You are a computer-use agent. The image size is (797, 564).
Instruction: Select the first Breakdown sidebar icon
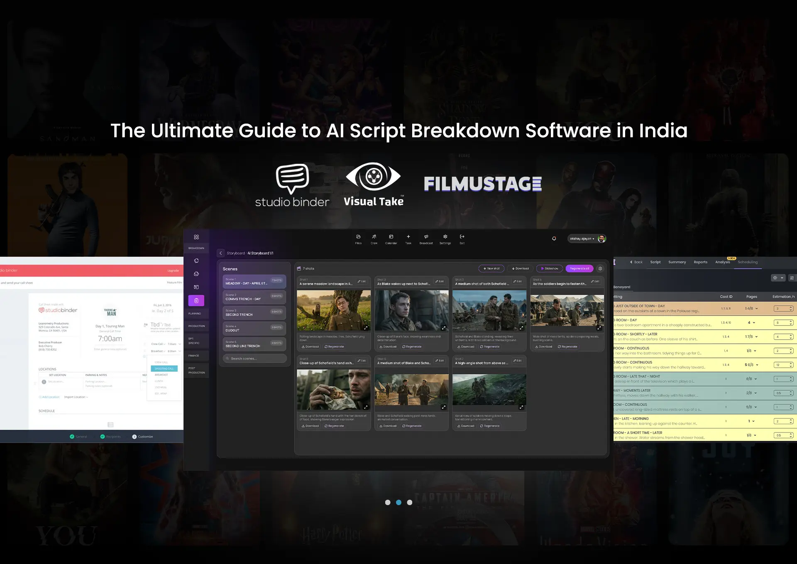point(196,261)
